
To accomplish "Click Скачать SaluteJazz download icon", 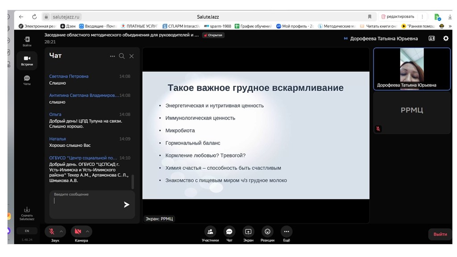I will click(27, 210).
